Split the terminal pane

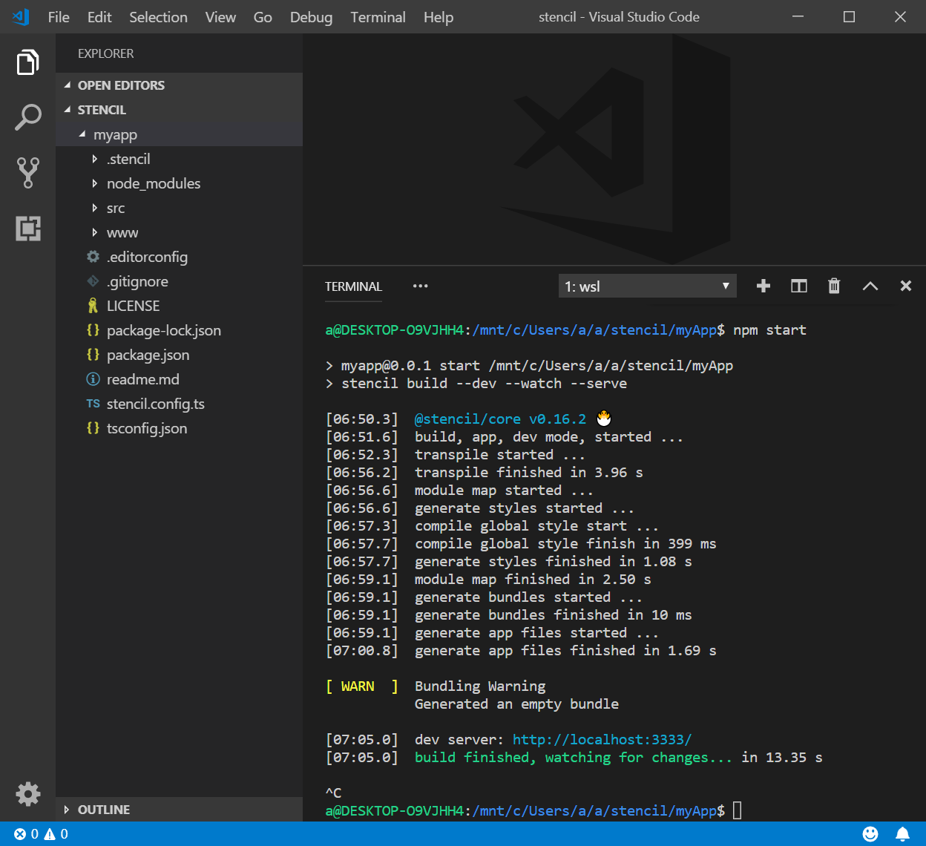tap(798, 286)
